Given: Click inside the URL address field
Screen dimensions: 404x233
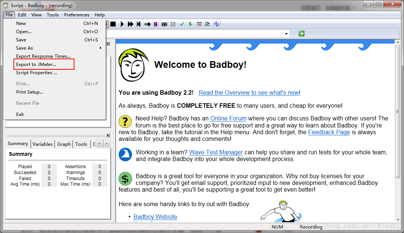Looking at the screenshot, I should [x=195, y=34].
